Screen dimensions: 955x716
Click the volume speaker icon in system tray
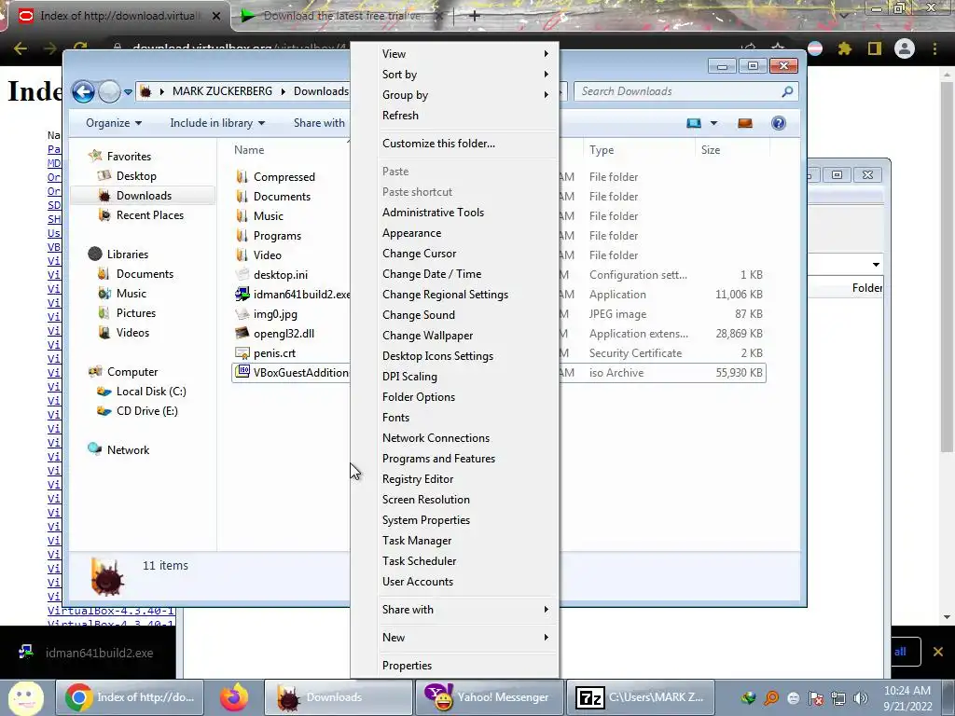[860, 698]
